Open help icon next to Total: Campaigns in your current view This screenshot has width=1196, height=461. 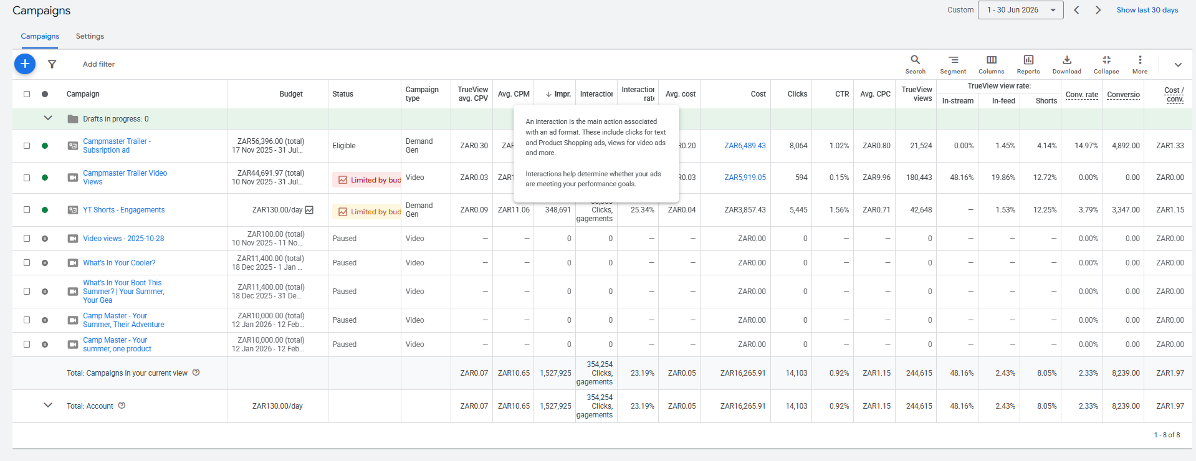point(196,373)
